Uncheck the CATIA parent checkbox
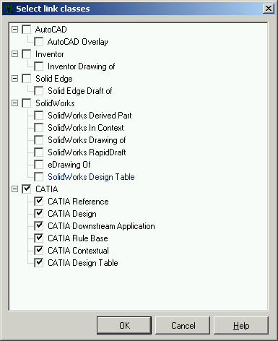Screen dimensions: 278x341 coord(27,189)
